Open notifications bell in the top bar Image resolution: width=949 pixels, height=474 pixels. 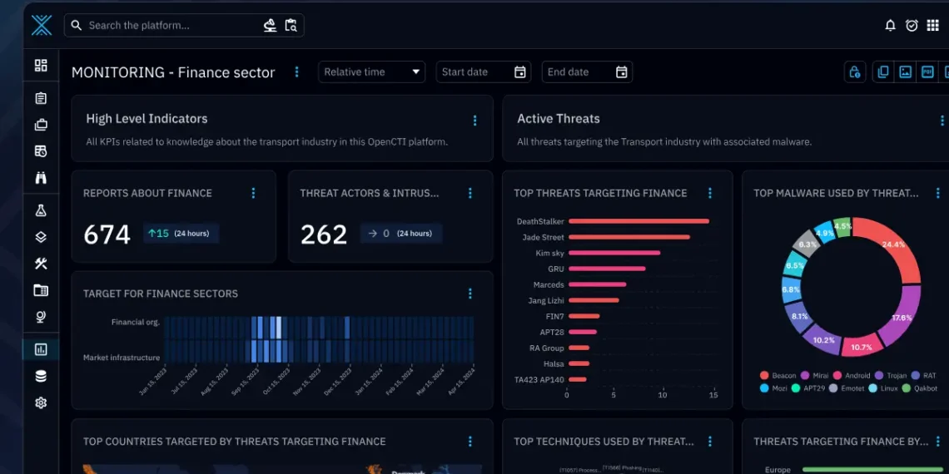pyautogui.click(x=890, y=26)
